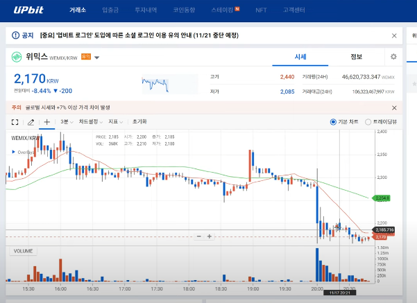
Task: Open the 스테이킹 menu
Action: (x=222, y=10)
